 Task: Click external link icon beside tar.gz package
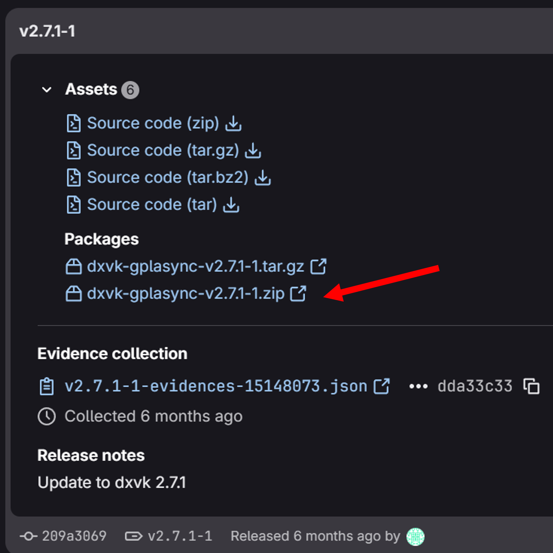tap(318, 267)
